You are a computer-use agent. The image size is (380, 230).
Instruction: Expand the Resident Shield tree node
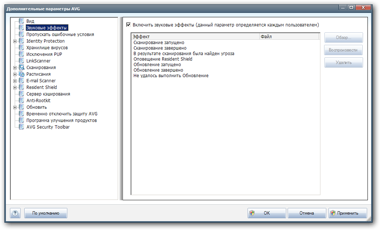[x=15, y=88]
